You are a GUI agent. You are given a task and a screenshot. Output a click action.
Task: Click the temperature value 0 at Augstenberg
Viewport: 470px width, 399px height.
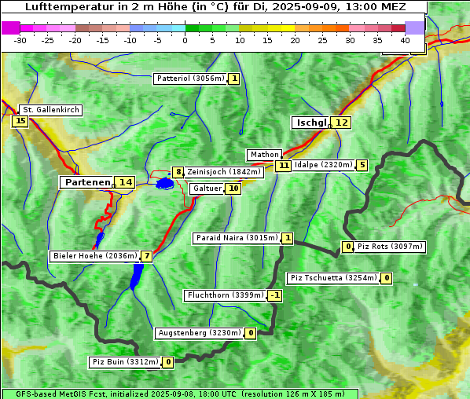pyautogui.click(x=251, y=333)
